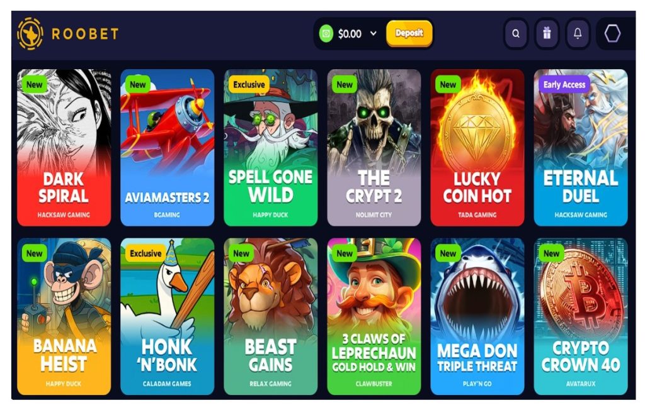Viewport: 645px width, 410px height.
Task: Open 3 Claws of Leprechaun game
Action: [x=374, y=316]
